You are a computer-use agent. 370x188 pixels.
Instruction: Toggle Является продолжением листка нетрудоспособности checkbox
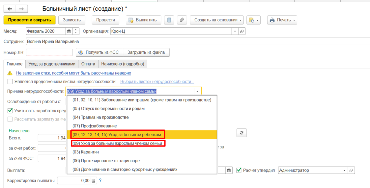pos(10,82)
